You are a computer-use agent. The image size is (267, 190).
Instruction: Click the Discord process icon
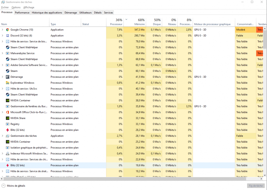(x=7, y=36)
